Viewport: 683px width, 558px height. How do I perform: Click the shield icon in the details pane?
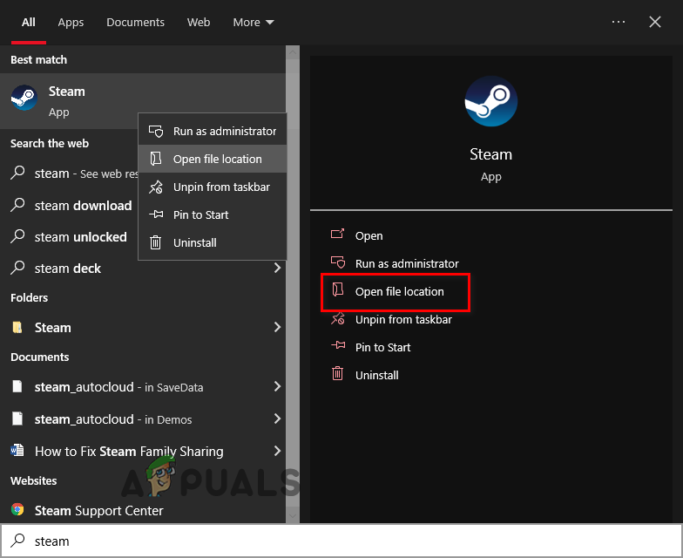click(338, 262)
